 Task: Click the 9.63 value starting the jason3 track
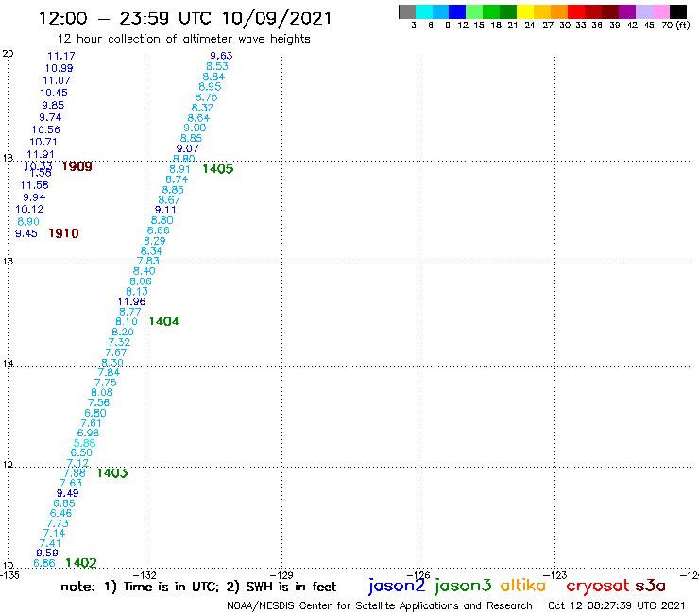pos(222,56)
